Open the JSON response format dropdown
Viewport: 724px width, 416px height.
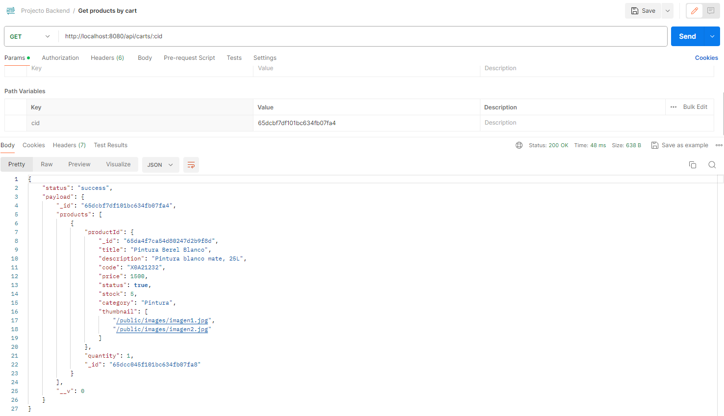click(160, 165)
